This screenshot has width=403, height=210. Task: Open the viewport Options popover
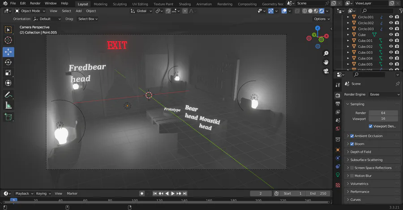(x=322, y=19)
